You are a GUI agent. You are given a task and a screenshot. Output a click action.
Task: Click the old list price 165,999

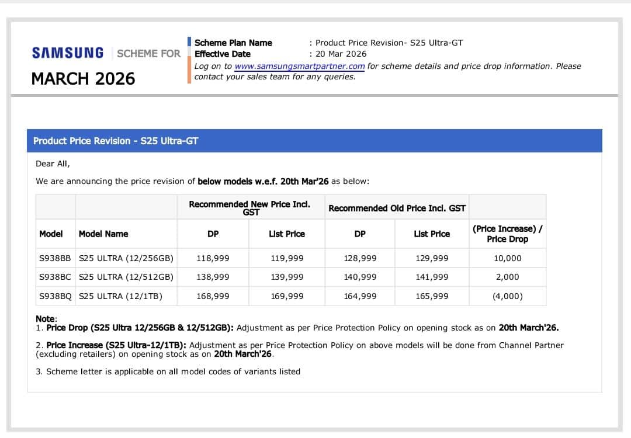(432, 296)
